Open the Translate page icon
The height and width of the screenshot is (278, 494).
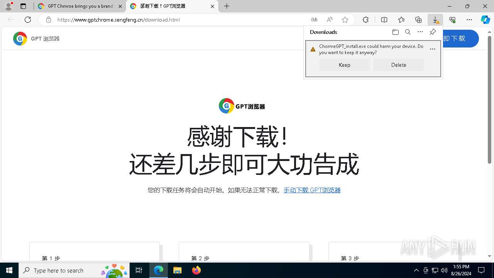[x=314, y=20]
